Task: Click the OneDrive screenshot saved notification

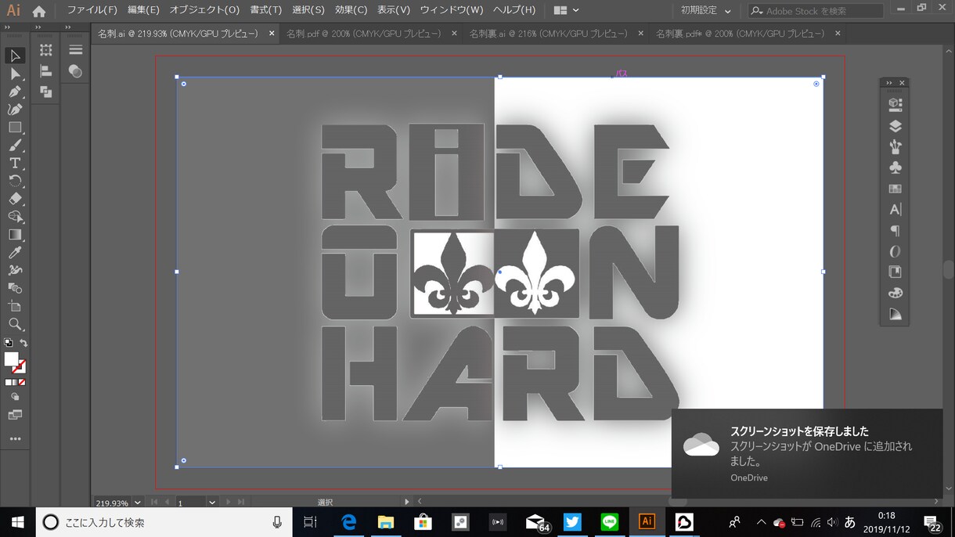Action: 806,453
